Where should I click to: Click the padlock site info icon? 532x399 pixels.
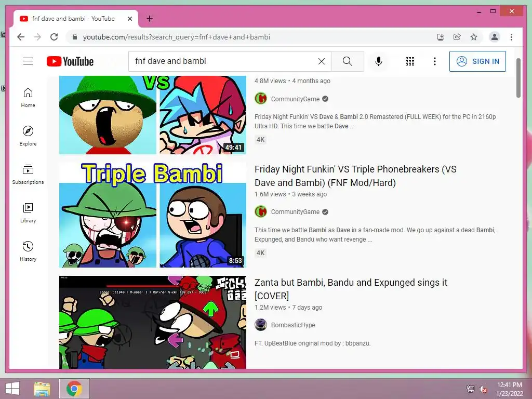point(75,37)
